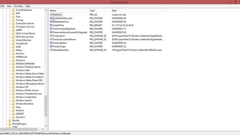
Task: Select the DisableAntiVirus value name
Action: tap(61, 22)
